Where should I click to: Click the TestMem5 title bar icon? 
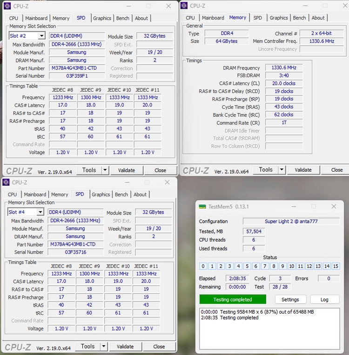(202, 207)
